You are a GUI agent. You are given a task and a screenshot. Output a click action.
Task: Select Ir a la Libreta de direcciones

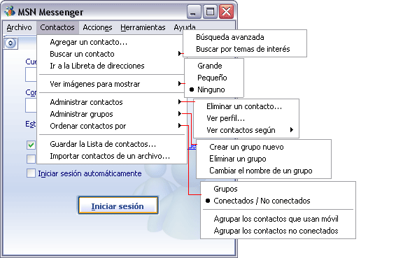[x=112, y=66]
